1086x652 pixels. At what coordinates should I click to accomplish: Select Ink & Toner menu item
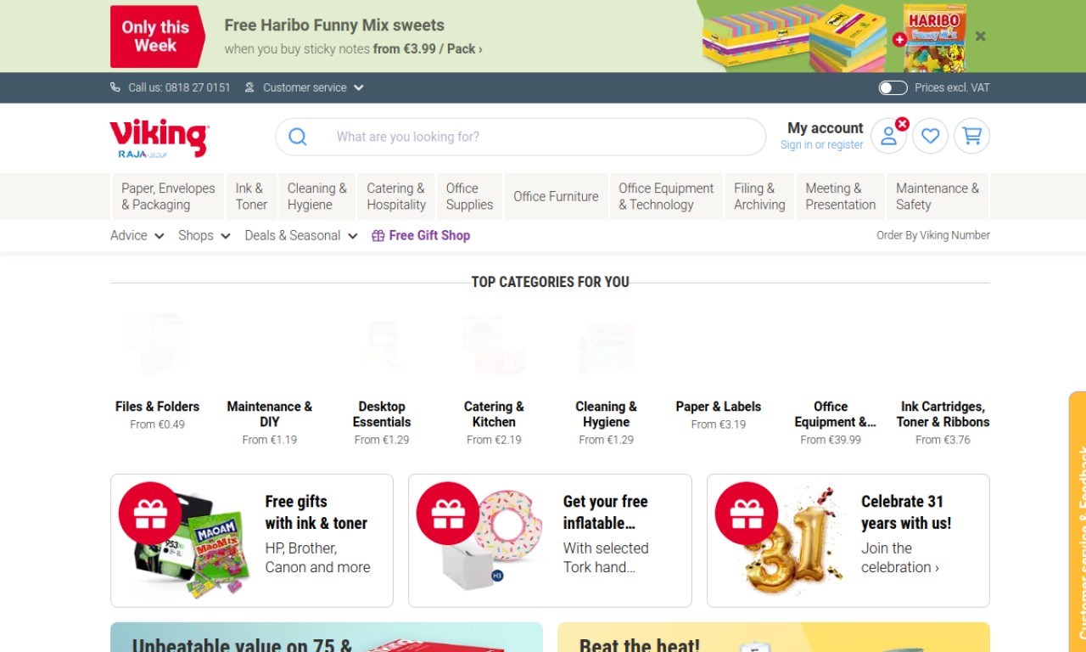(x=251, y=196)
